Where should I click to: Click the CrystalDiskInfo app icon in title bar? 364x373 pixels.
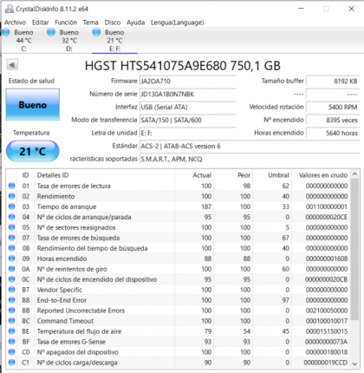coord(10,9)
